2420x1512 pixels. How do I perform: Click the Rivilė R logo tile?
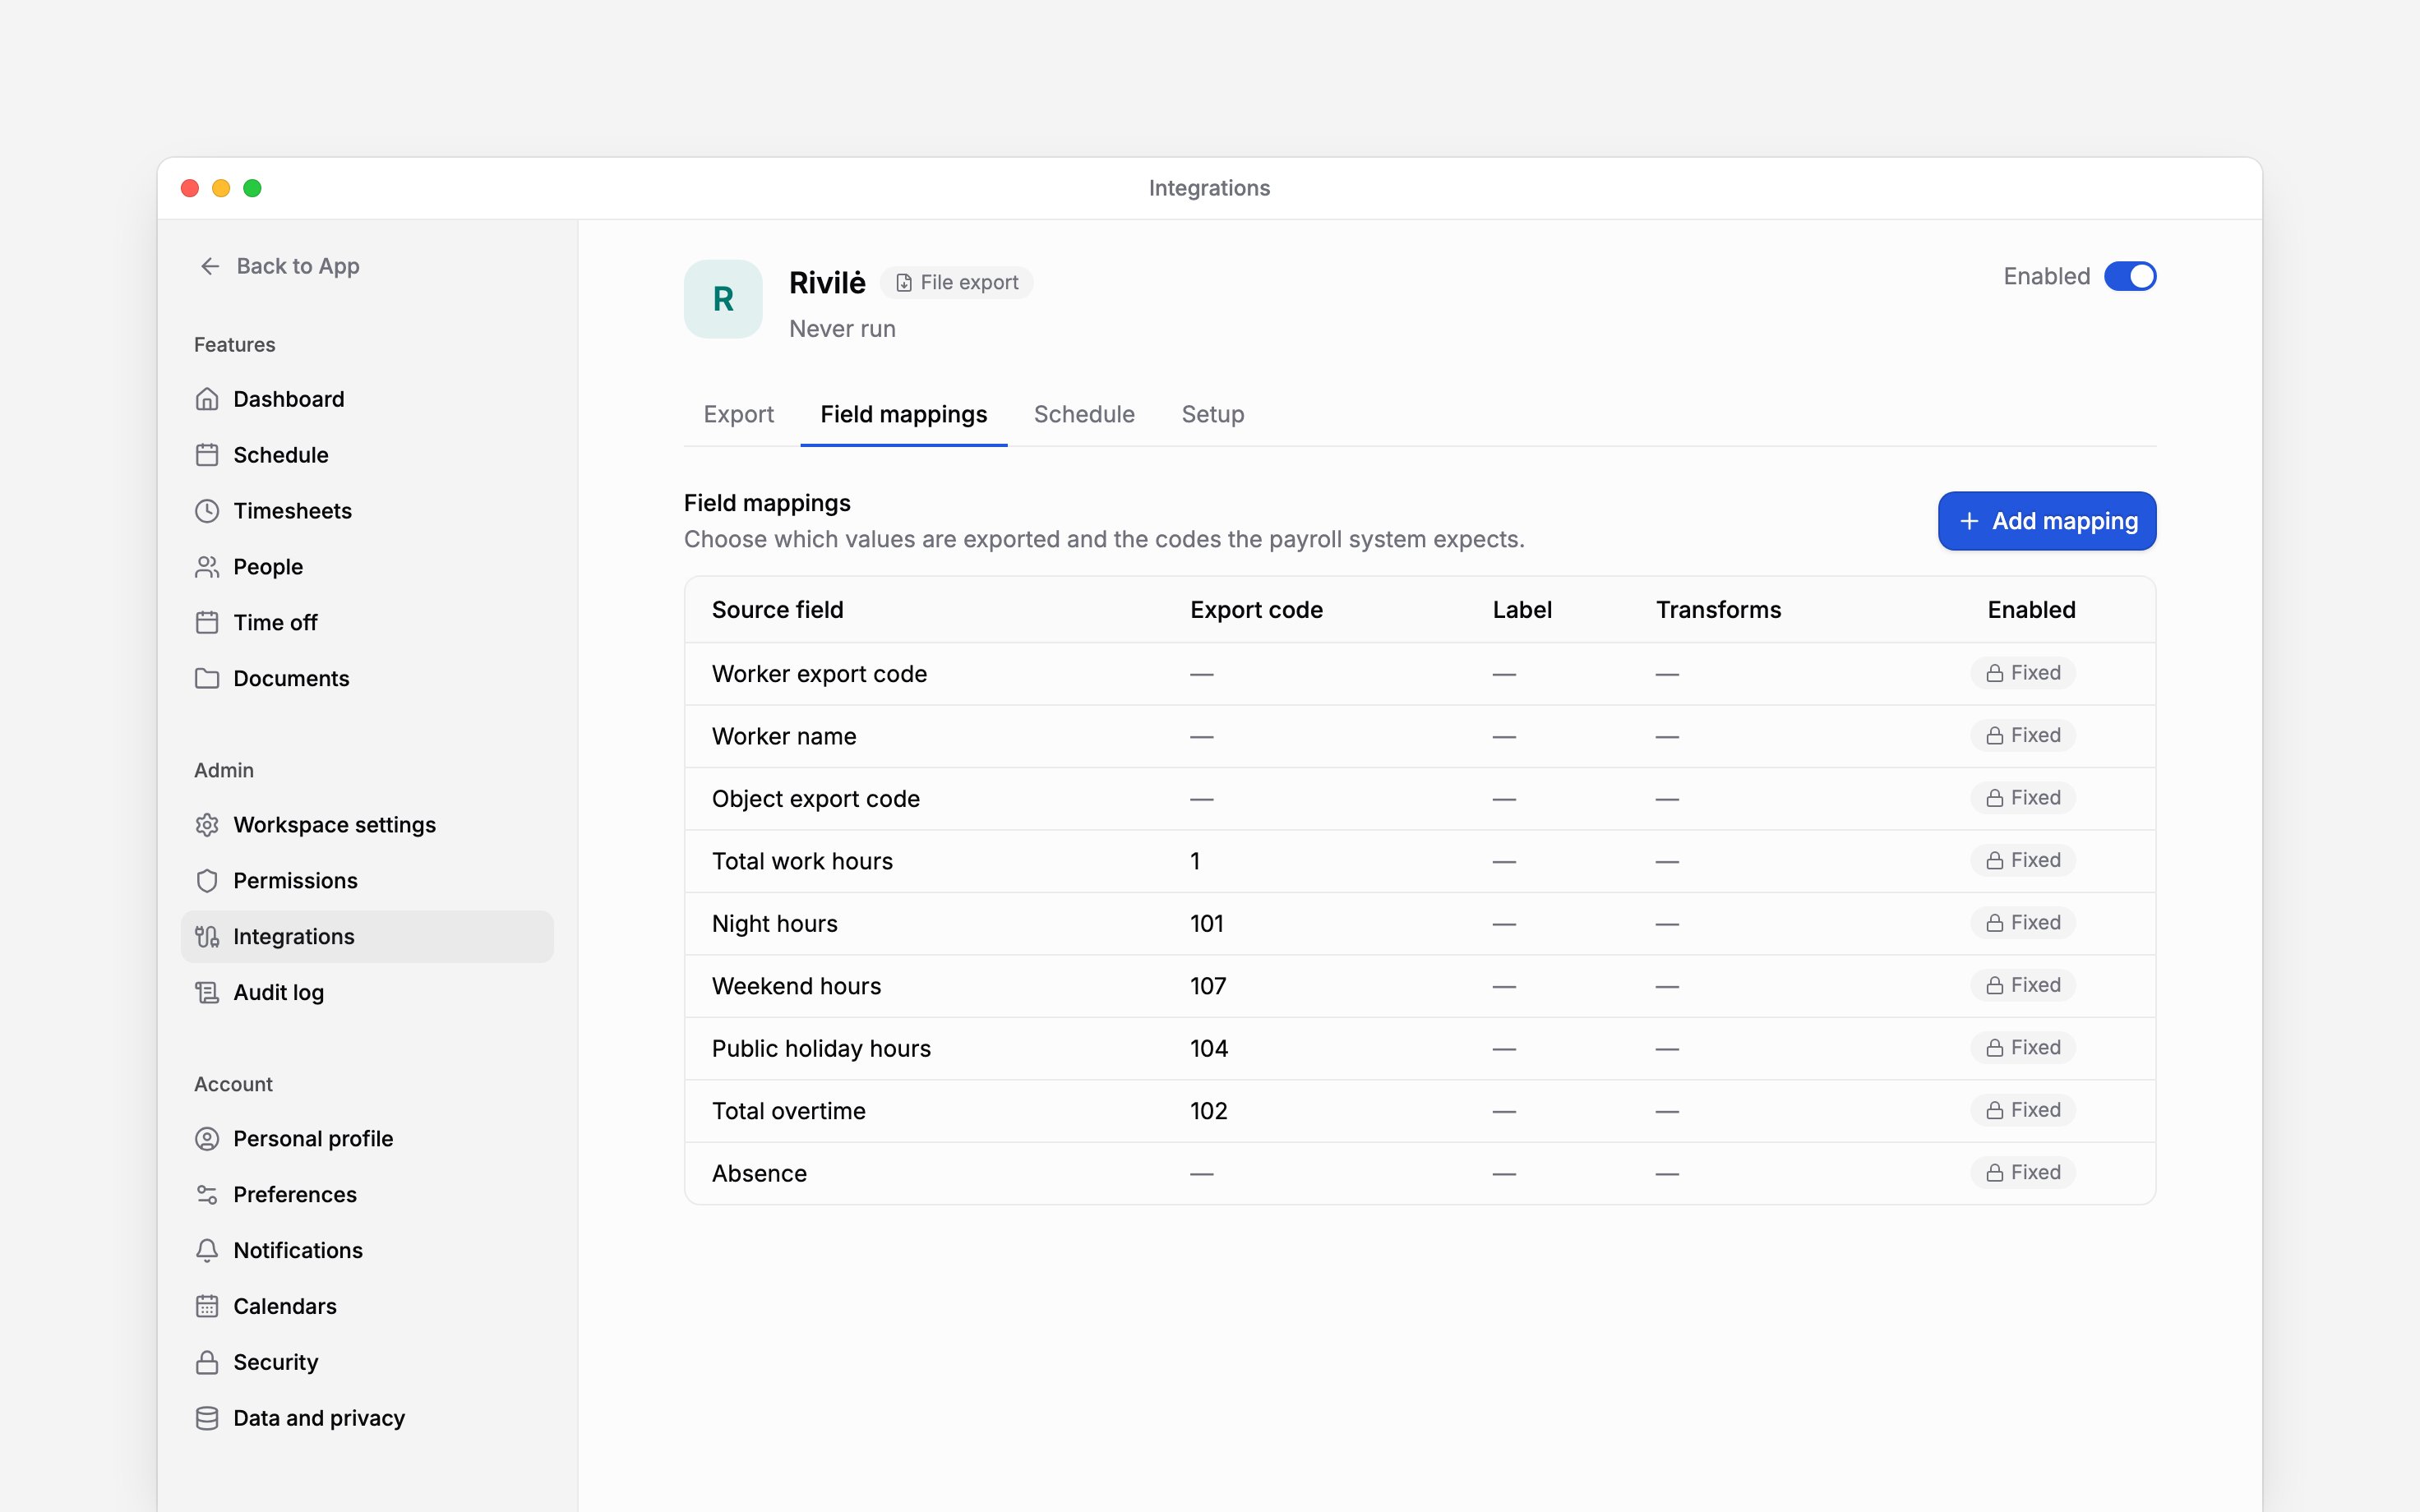723,299
